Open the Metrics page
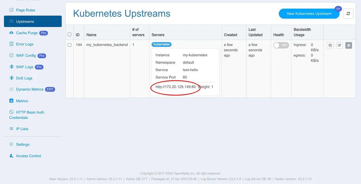Viewport: 361px width, 184px height. [22, 101]
